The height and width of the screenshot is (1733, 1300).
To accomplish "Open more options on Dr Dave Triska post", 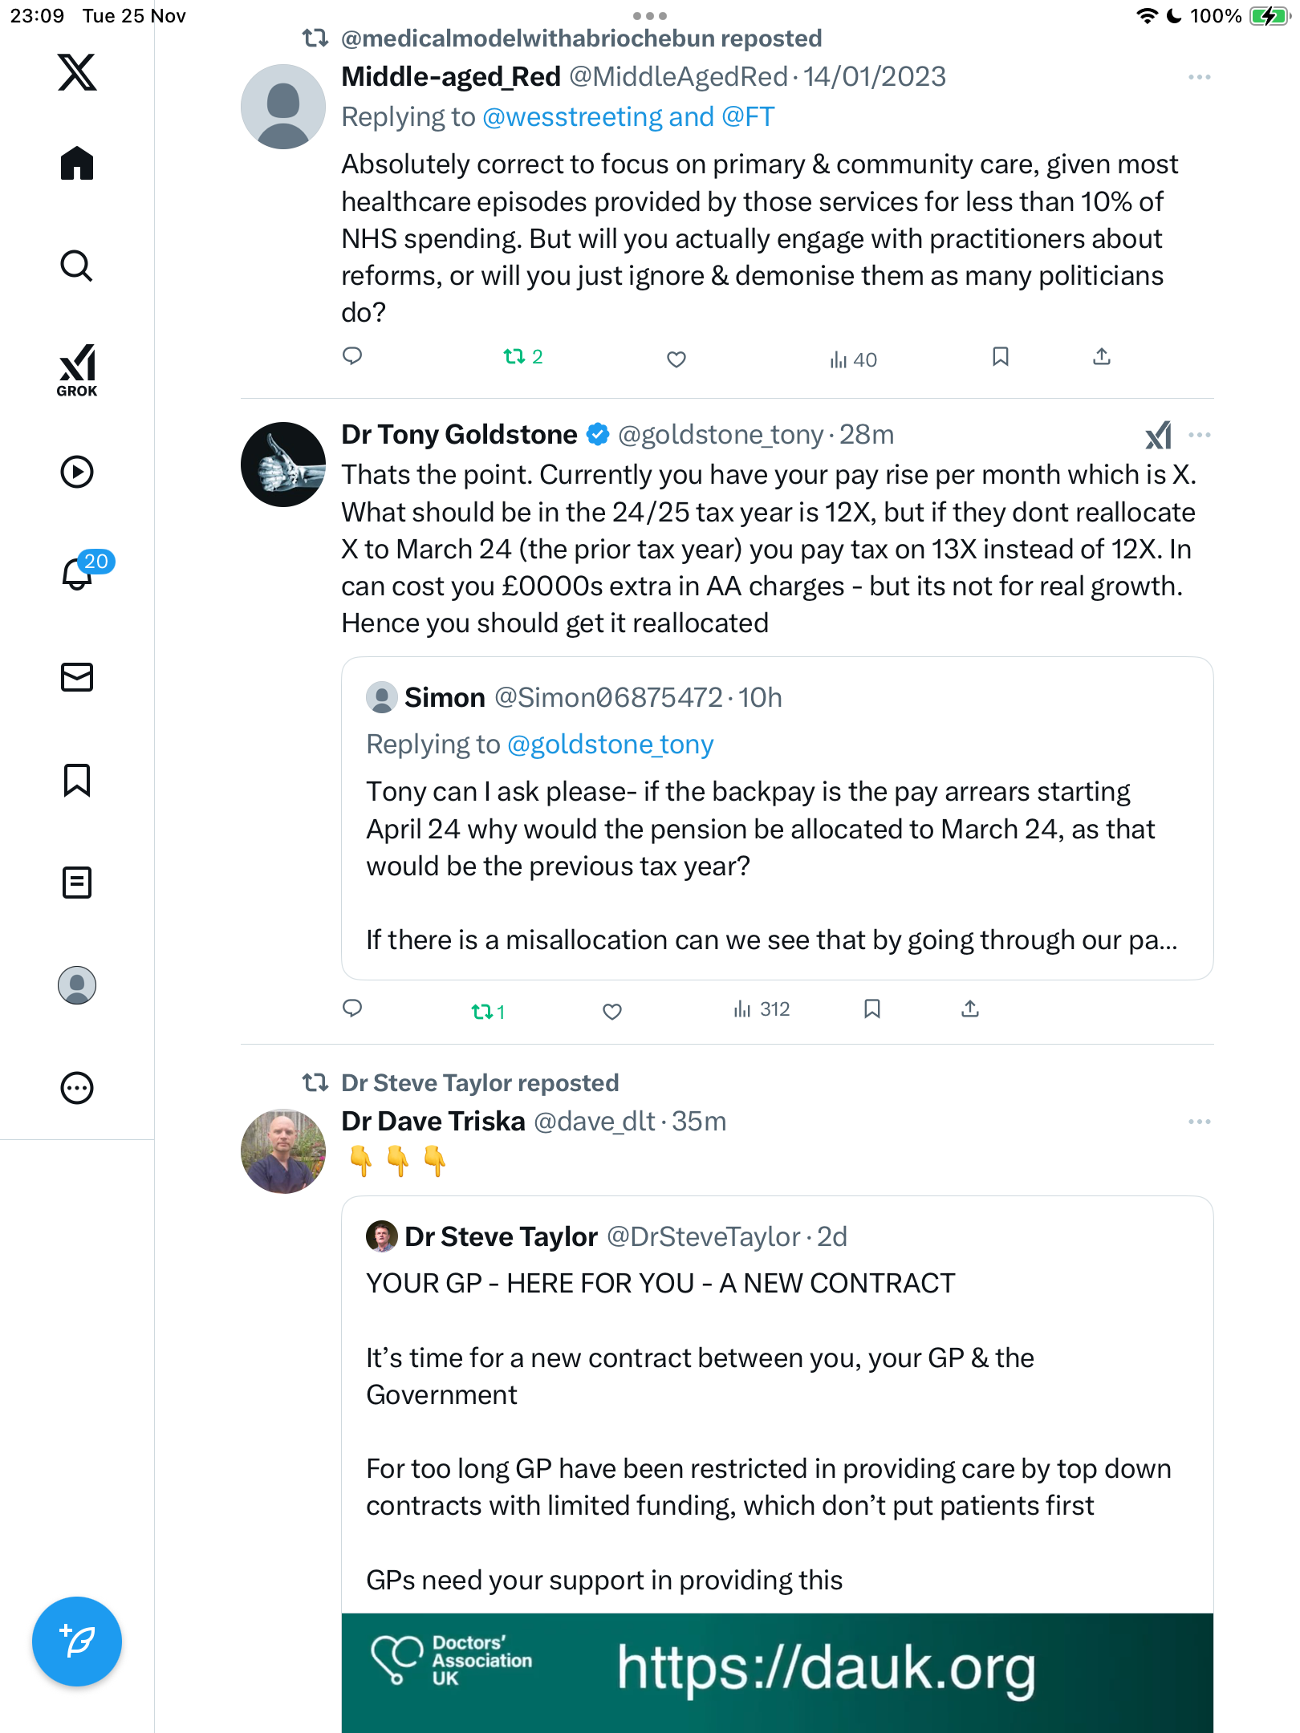I will point(1199,1122).
